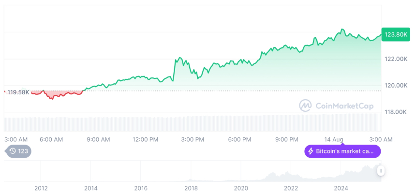Click the red dip in the price line
The height and width of the screenshot is (194, 416).
tap(52, 97)
